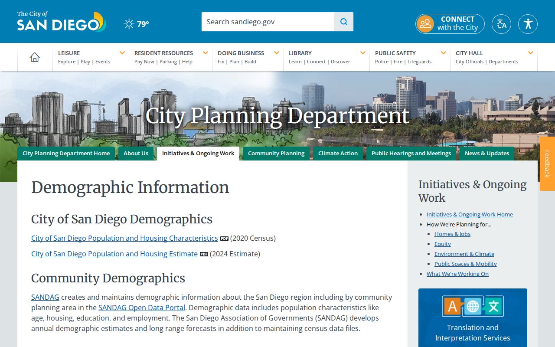
Task: Open Population and Housing Characteristics link
Action: [x=124, y=238]
